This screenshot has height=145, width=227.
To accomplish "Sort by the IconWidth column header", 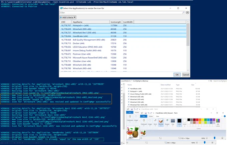I will coord(128,22).
